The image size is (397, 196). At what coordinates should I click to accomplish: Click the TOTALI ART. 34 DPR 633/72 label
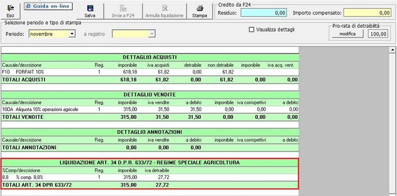coord(37,185)
